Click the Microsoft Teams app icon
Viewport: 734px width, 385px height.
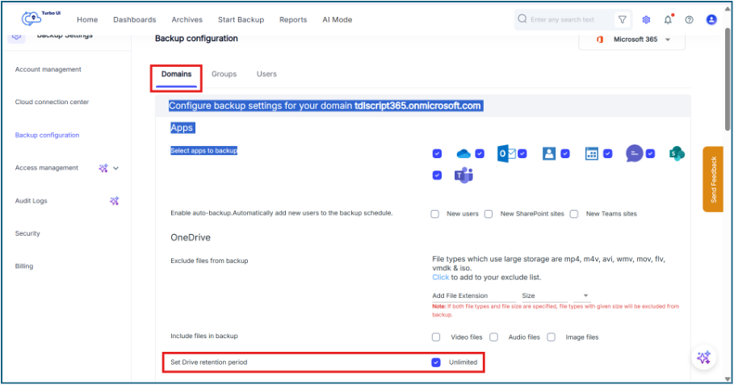click(463, 175)
